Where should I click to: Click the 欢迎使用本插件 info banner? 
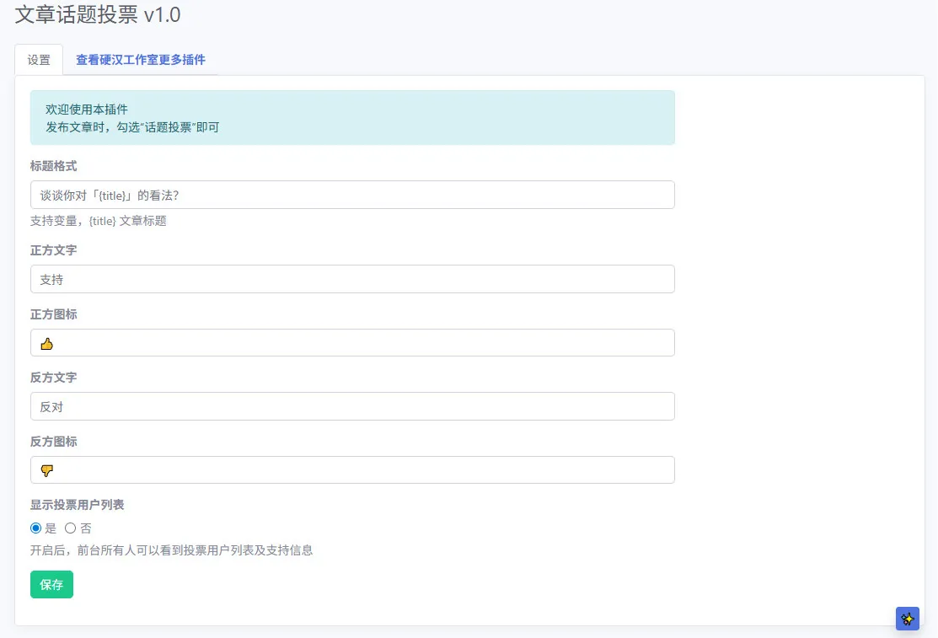tap(352, 118)
